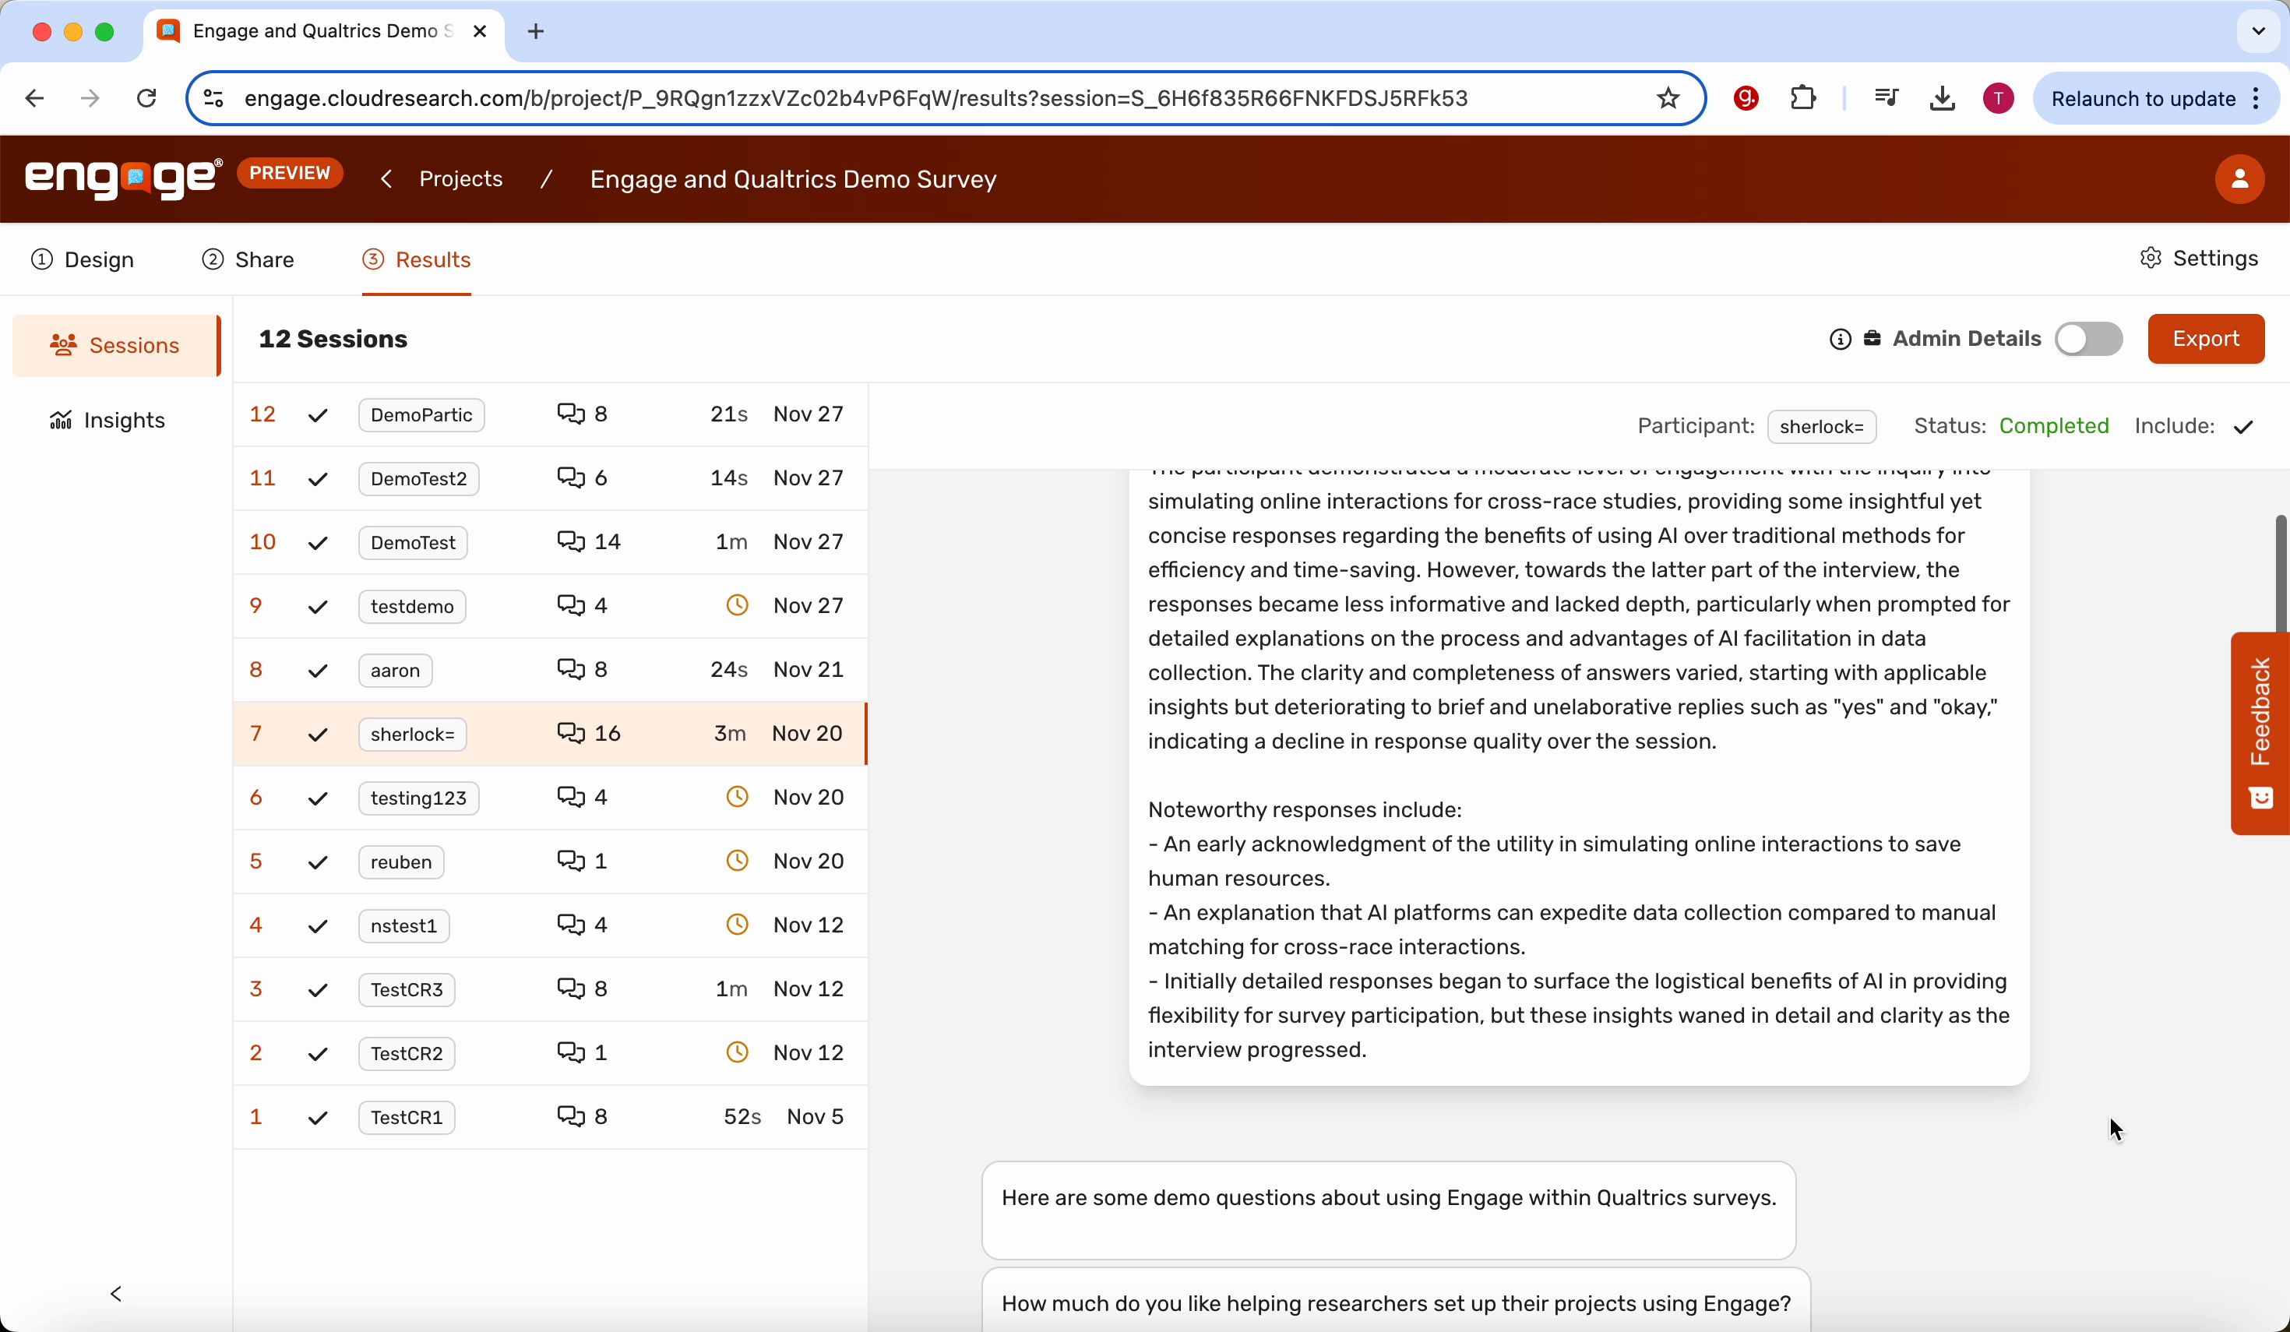Image resolution: width=2290 pixels, height=1332 pixels.
Task: Click the Export button
Action: (x=2206, y=339)
